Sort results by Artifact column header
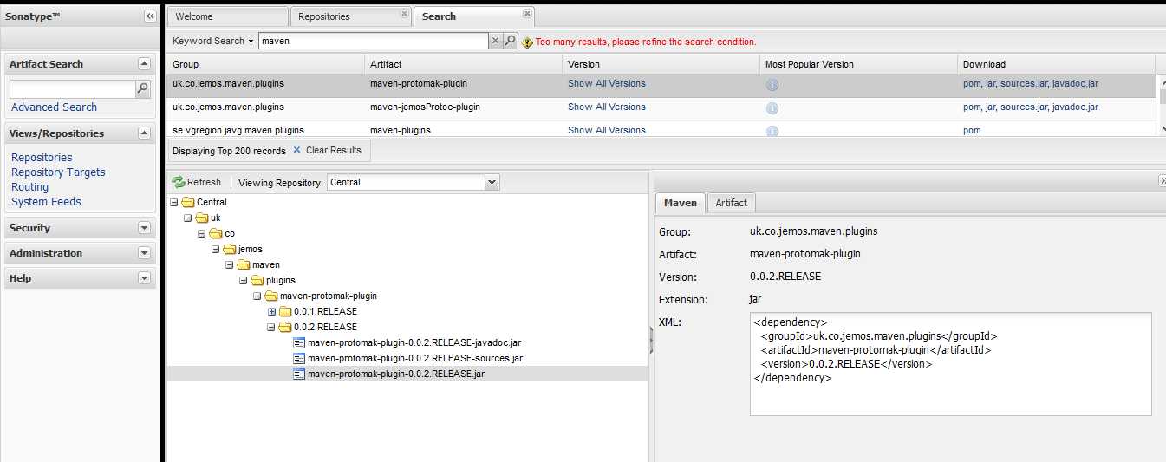Screen dimensions: 1166x462 click(463, 64)
